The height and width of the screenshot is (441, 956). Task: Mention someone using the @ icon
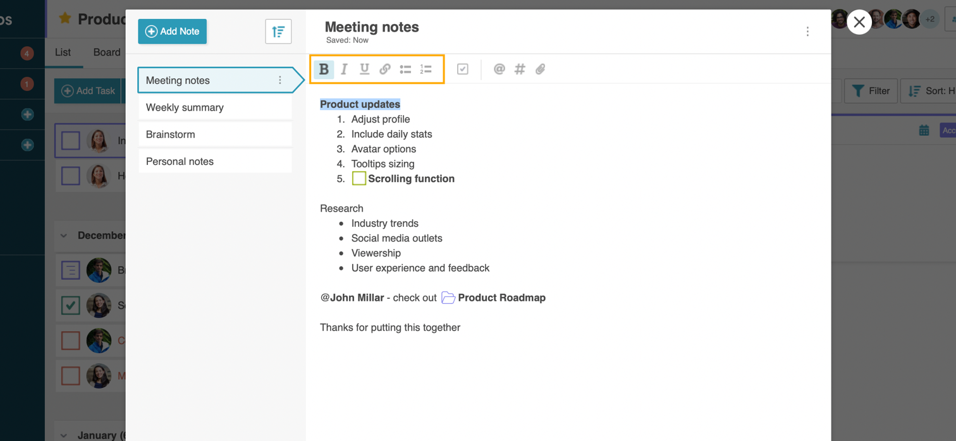pyautogui.click(x=499, y=69)
